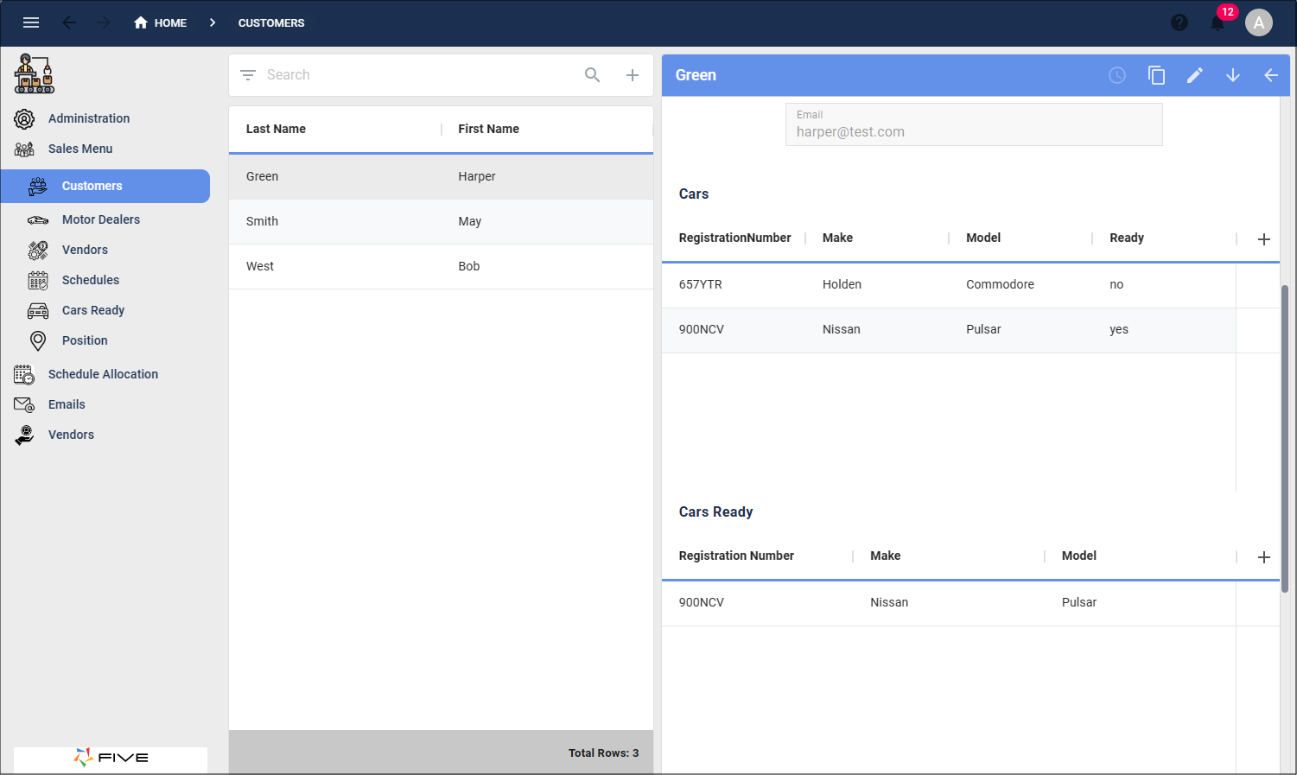Image resolution: width=1297 pixels, height=775 pixels.
Task: Click the copy record icon in Green header
Action: pos(1156,75)
